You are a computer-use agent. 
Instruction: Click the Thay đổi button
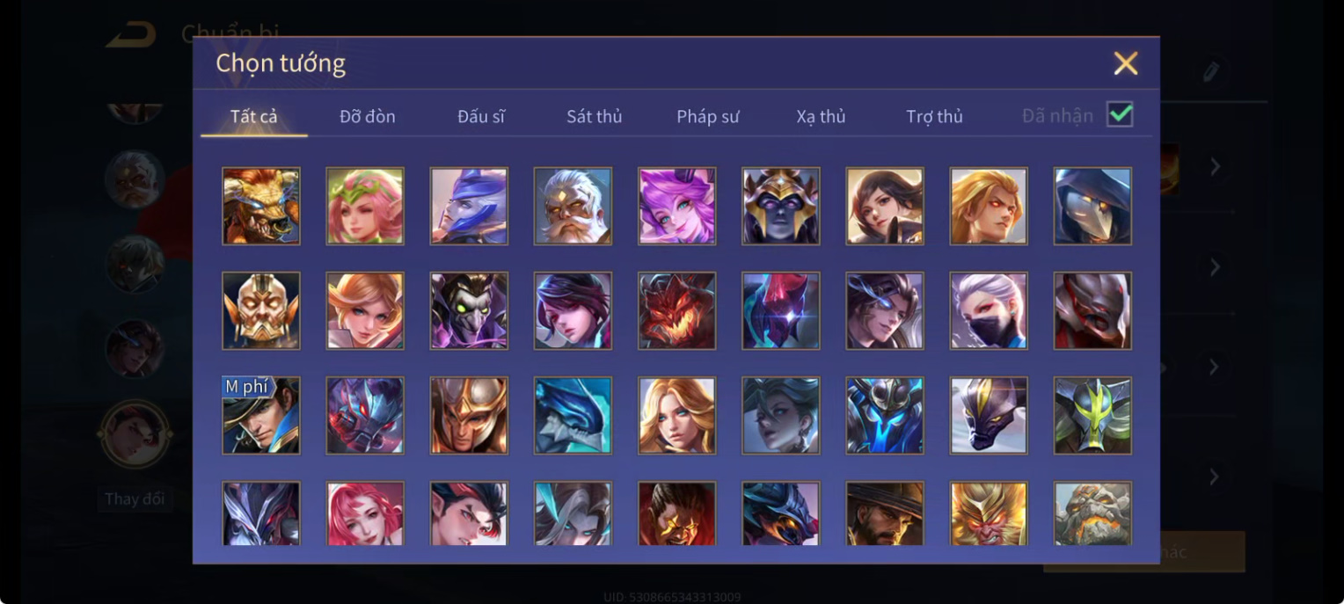click(x=135, y=498)
